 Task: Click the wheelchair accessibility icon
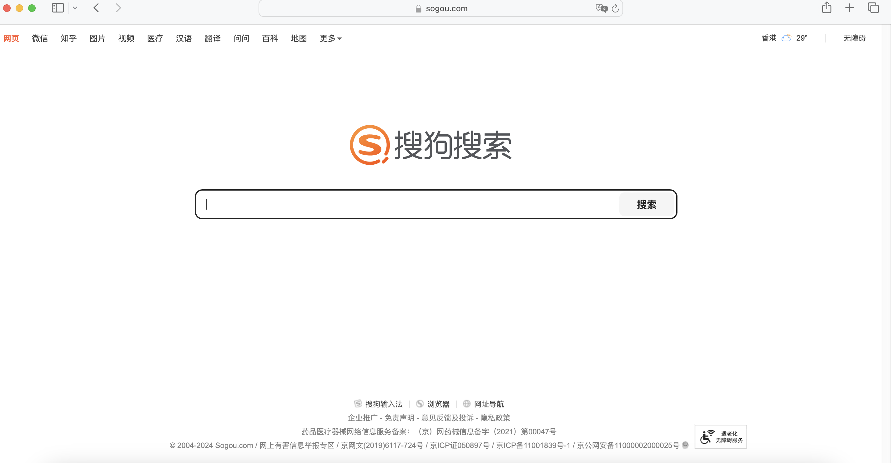click(x=707, y=437)
